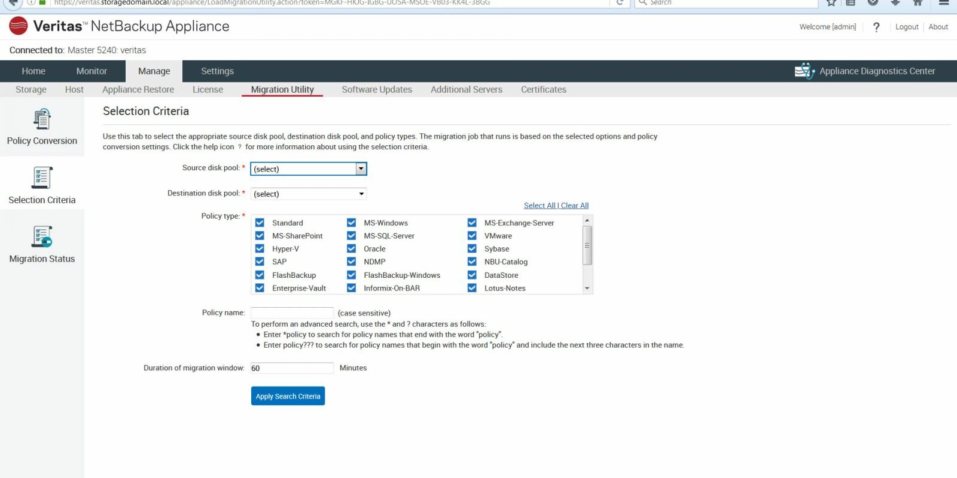This screenshot has width=957, height=478.
Task: Uncheck the Informix-On-BAR policy type
Action: [x=352, y=287]
